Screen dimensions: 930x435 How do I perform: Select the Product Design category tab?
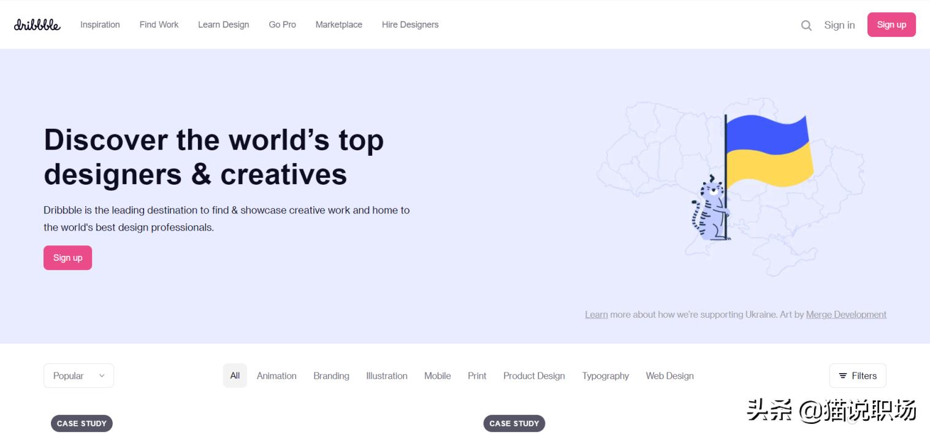534,375
